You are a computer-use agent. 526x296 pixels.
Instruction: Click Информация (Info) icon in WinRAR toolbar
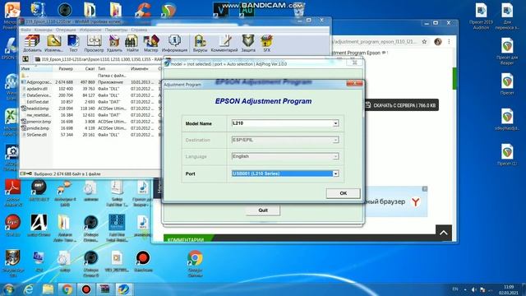[174, 44]
